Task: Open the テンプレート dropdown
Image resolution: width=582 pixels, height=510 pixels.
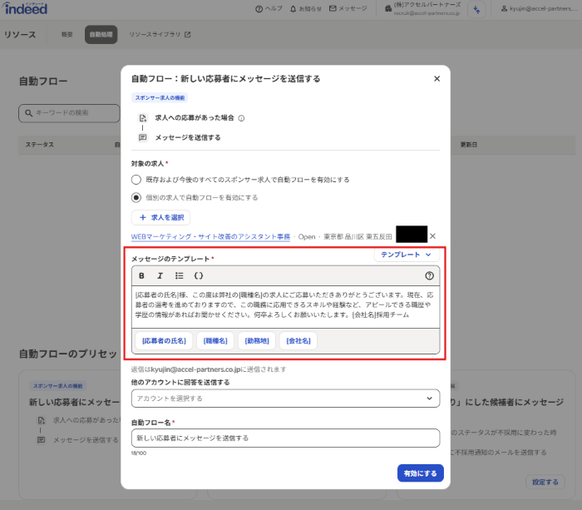Action: click(407, 255)
